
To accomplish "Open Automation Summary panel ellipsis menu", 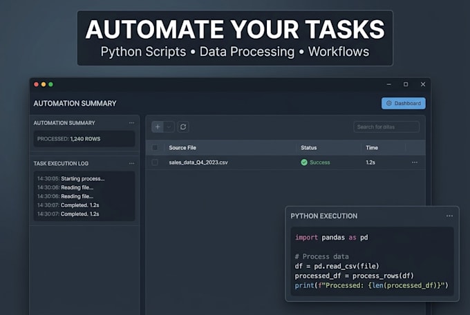I will 131,123.
